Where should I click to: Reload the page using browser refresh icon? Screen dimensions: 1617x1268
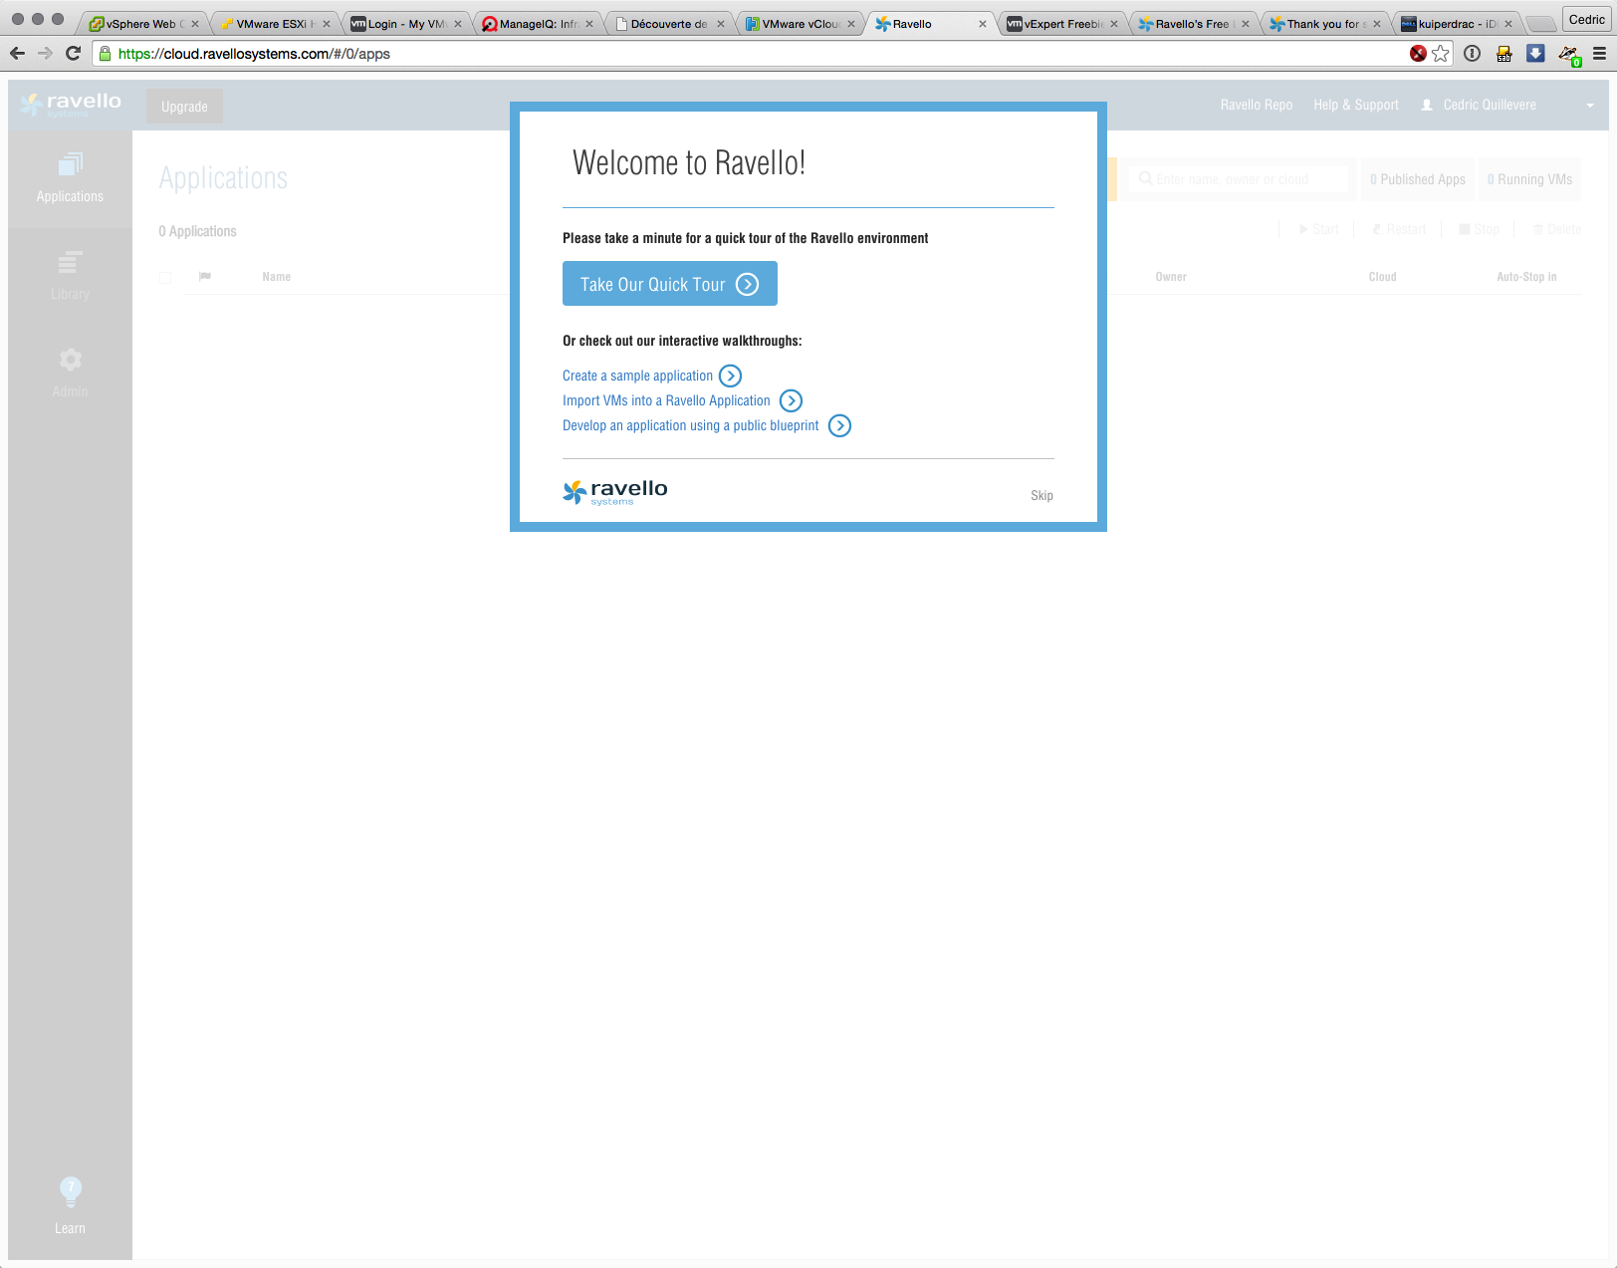coord(73,54)
